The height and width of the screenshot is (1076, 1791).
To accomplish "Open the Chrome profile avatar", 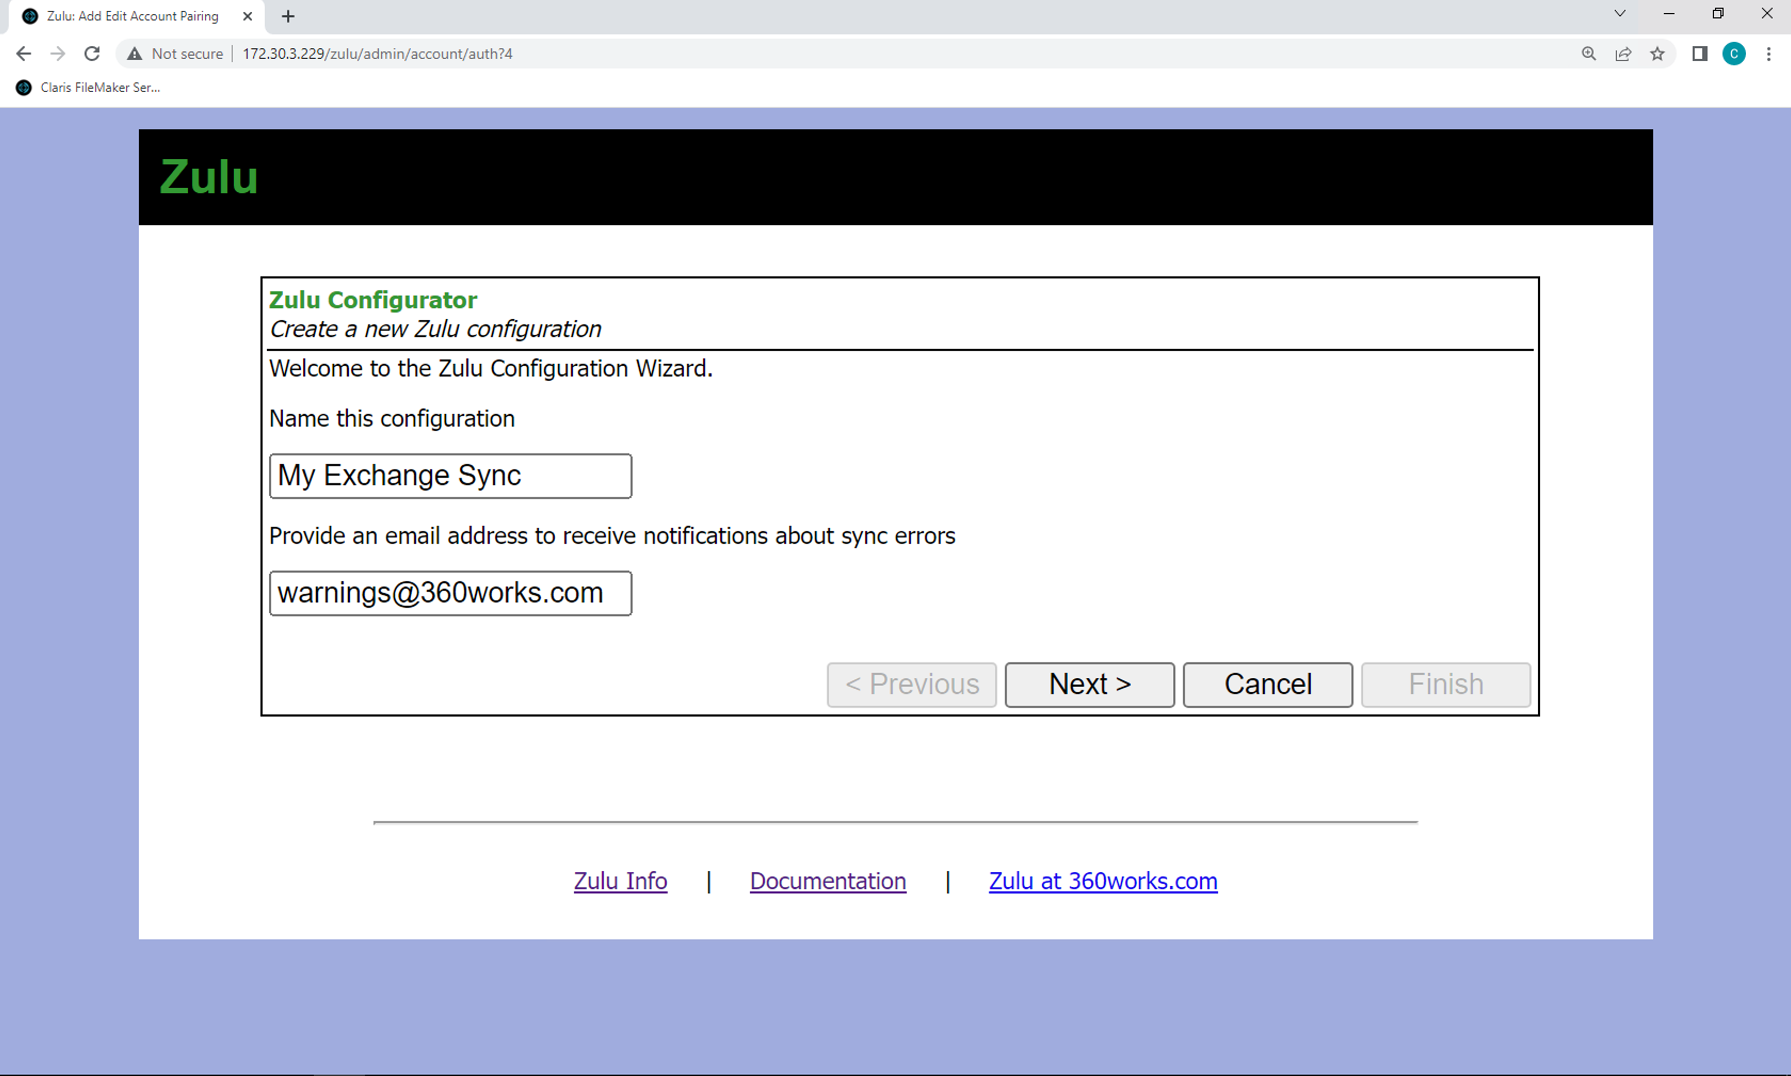I will click(x=1734, y=54).
